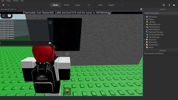
Task: Toggle the in-game chat window icon
Action: point(9,16)
